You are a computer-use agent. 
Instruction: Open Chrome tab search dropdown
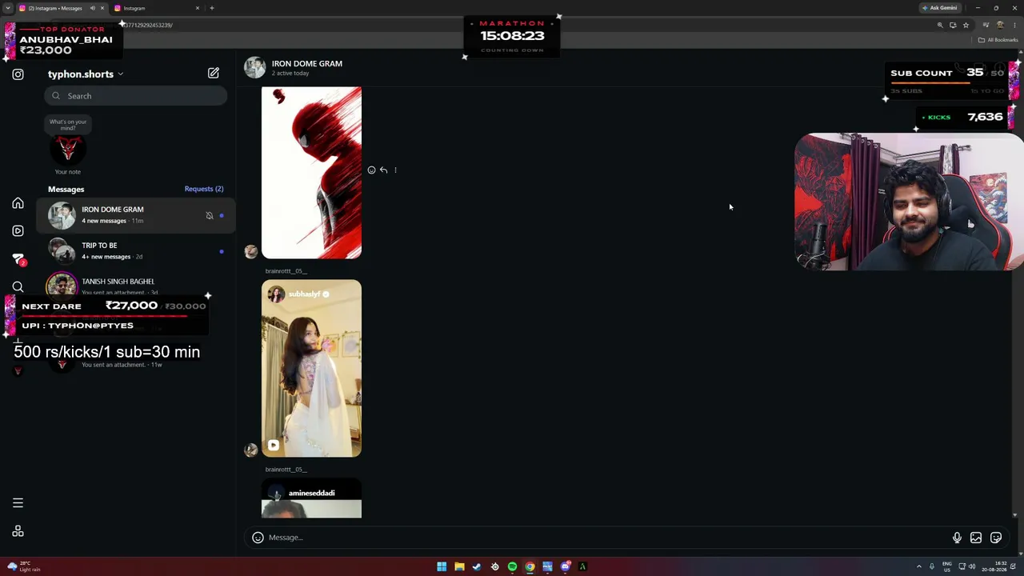coord(7,8)
